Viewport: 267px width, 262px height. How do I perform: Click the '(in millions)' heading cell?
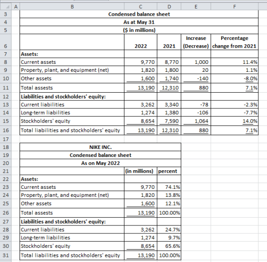tap(141, 171)
